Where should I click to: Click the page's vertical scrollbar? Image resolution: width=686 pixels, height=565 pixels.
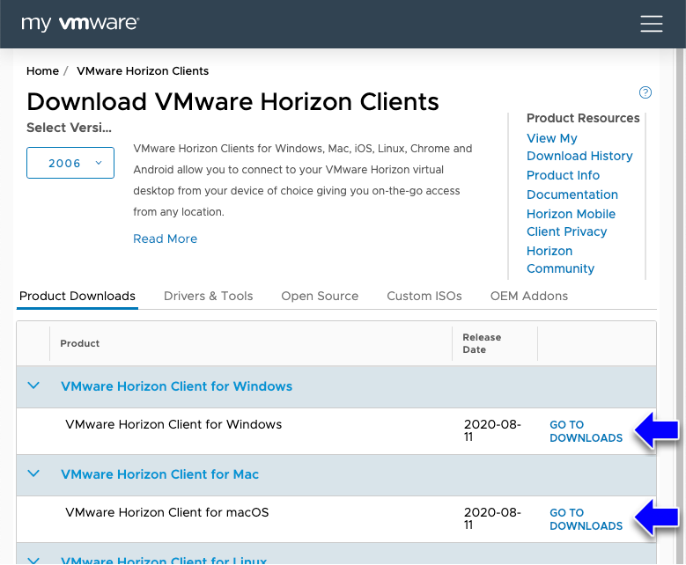[x=681, y=306]
